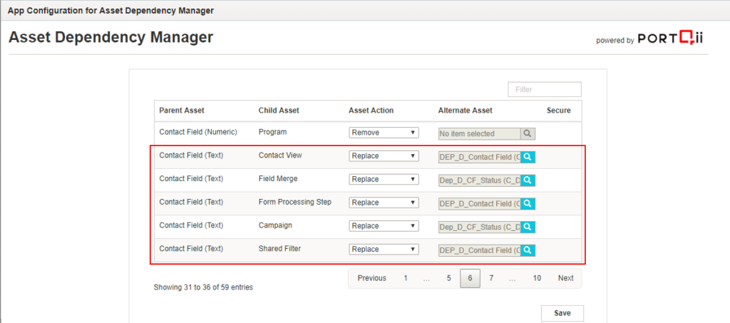730x323 pixels.
Task: Open Asset Action dropdown for Program row
Action: (x=384, y=133)
